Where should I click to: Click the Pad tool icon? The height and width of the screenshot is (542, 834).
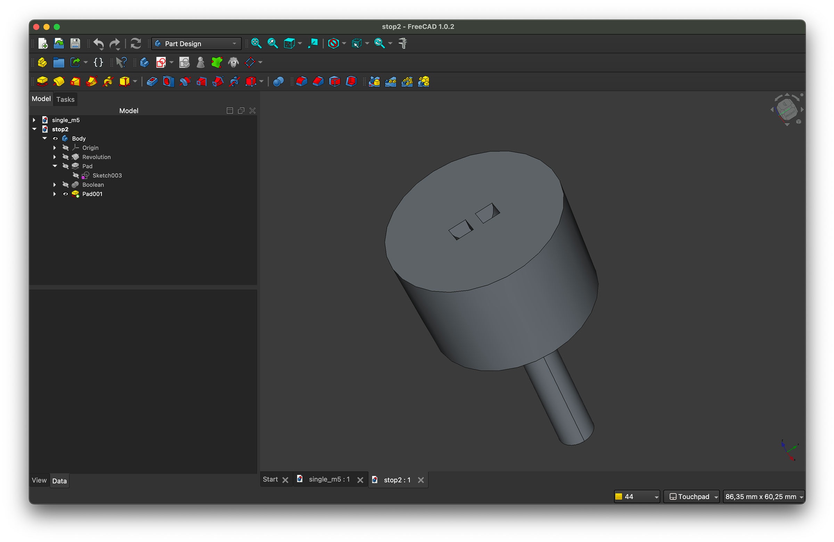(x=42, y=82)
